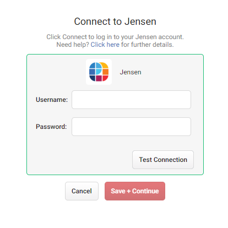Click the 'Need help?' text
This screenshot has height=228, width=228.
73,45
